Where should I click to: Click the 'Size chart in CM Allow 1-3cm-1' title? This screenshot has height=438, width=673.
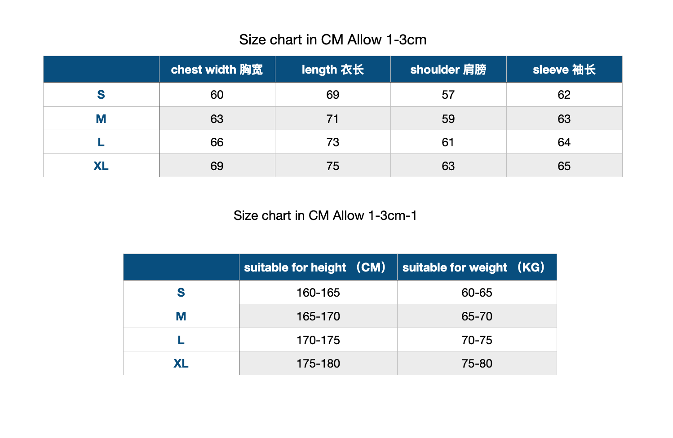tap(325, 216)
